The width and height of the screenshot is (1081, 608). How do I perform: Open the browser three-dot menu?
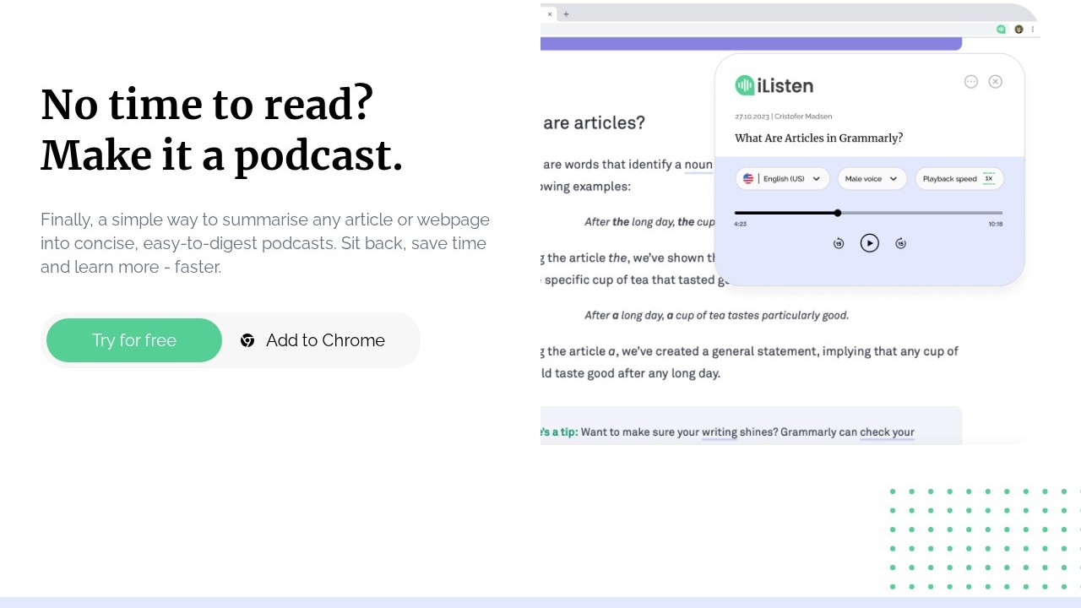pyautogui.click(x=1032, y=29)
